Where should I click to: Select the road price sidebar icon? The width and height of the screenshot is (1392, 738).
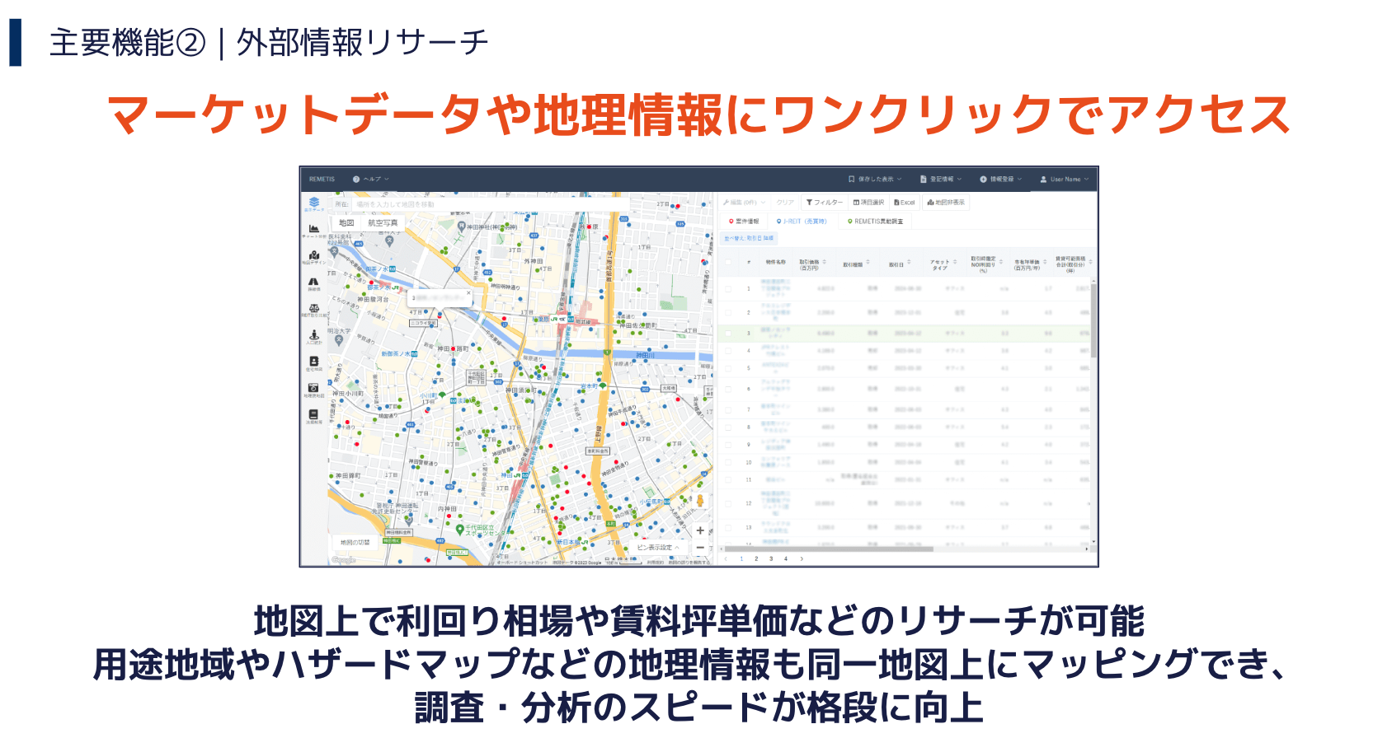(x=314, y=283)
